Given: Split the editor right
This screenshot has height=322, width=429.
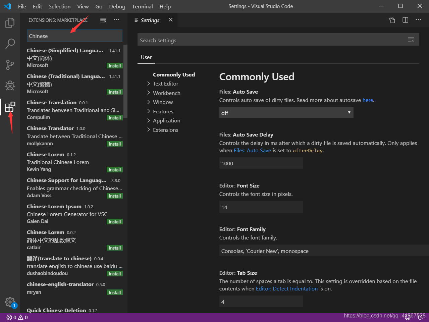Looking at the screenshot, I should pos(405,20).
